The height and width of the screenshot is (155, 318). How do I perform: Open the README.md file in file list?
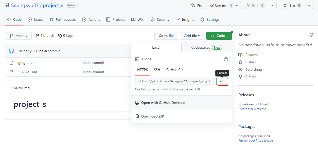pyautogui.click(x=27, y=72)
